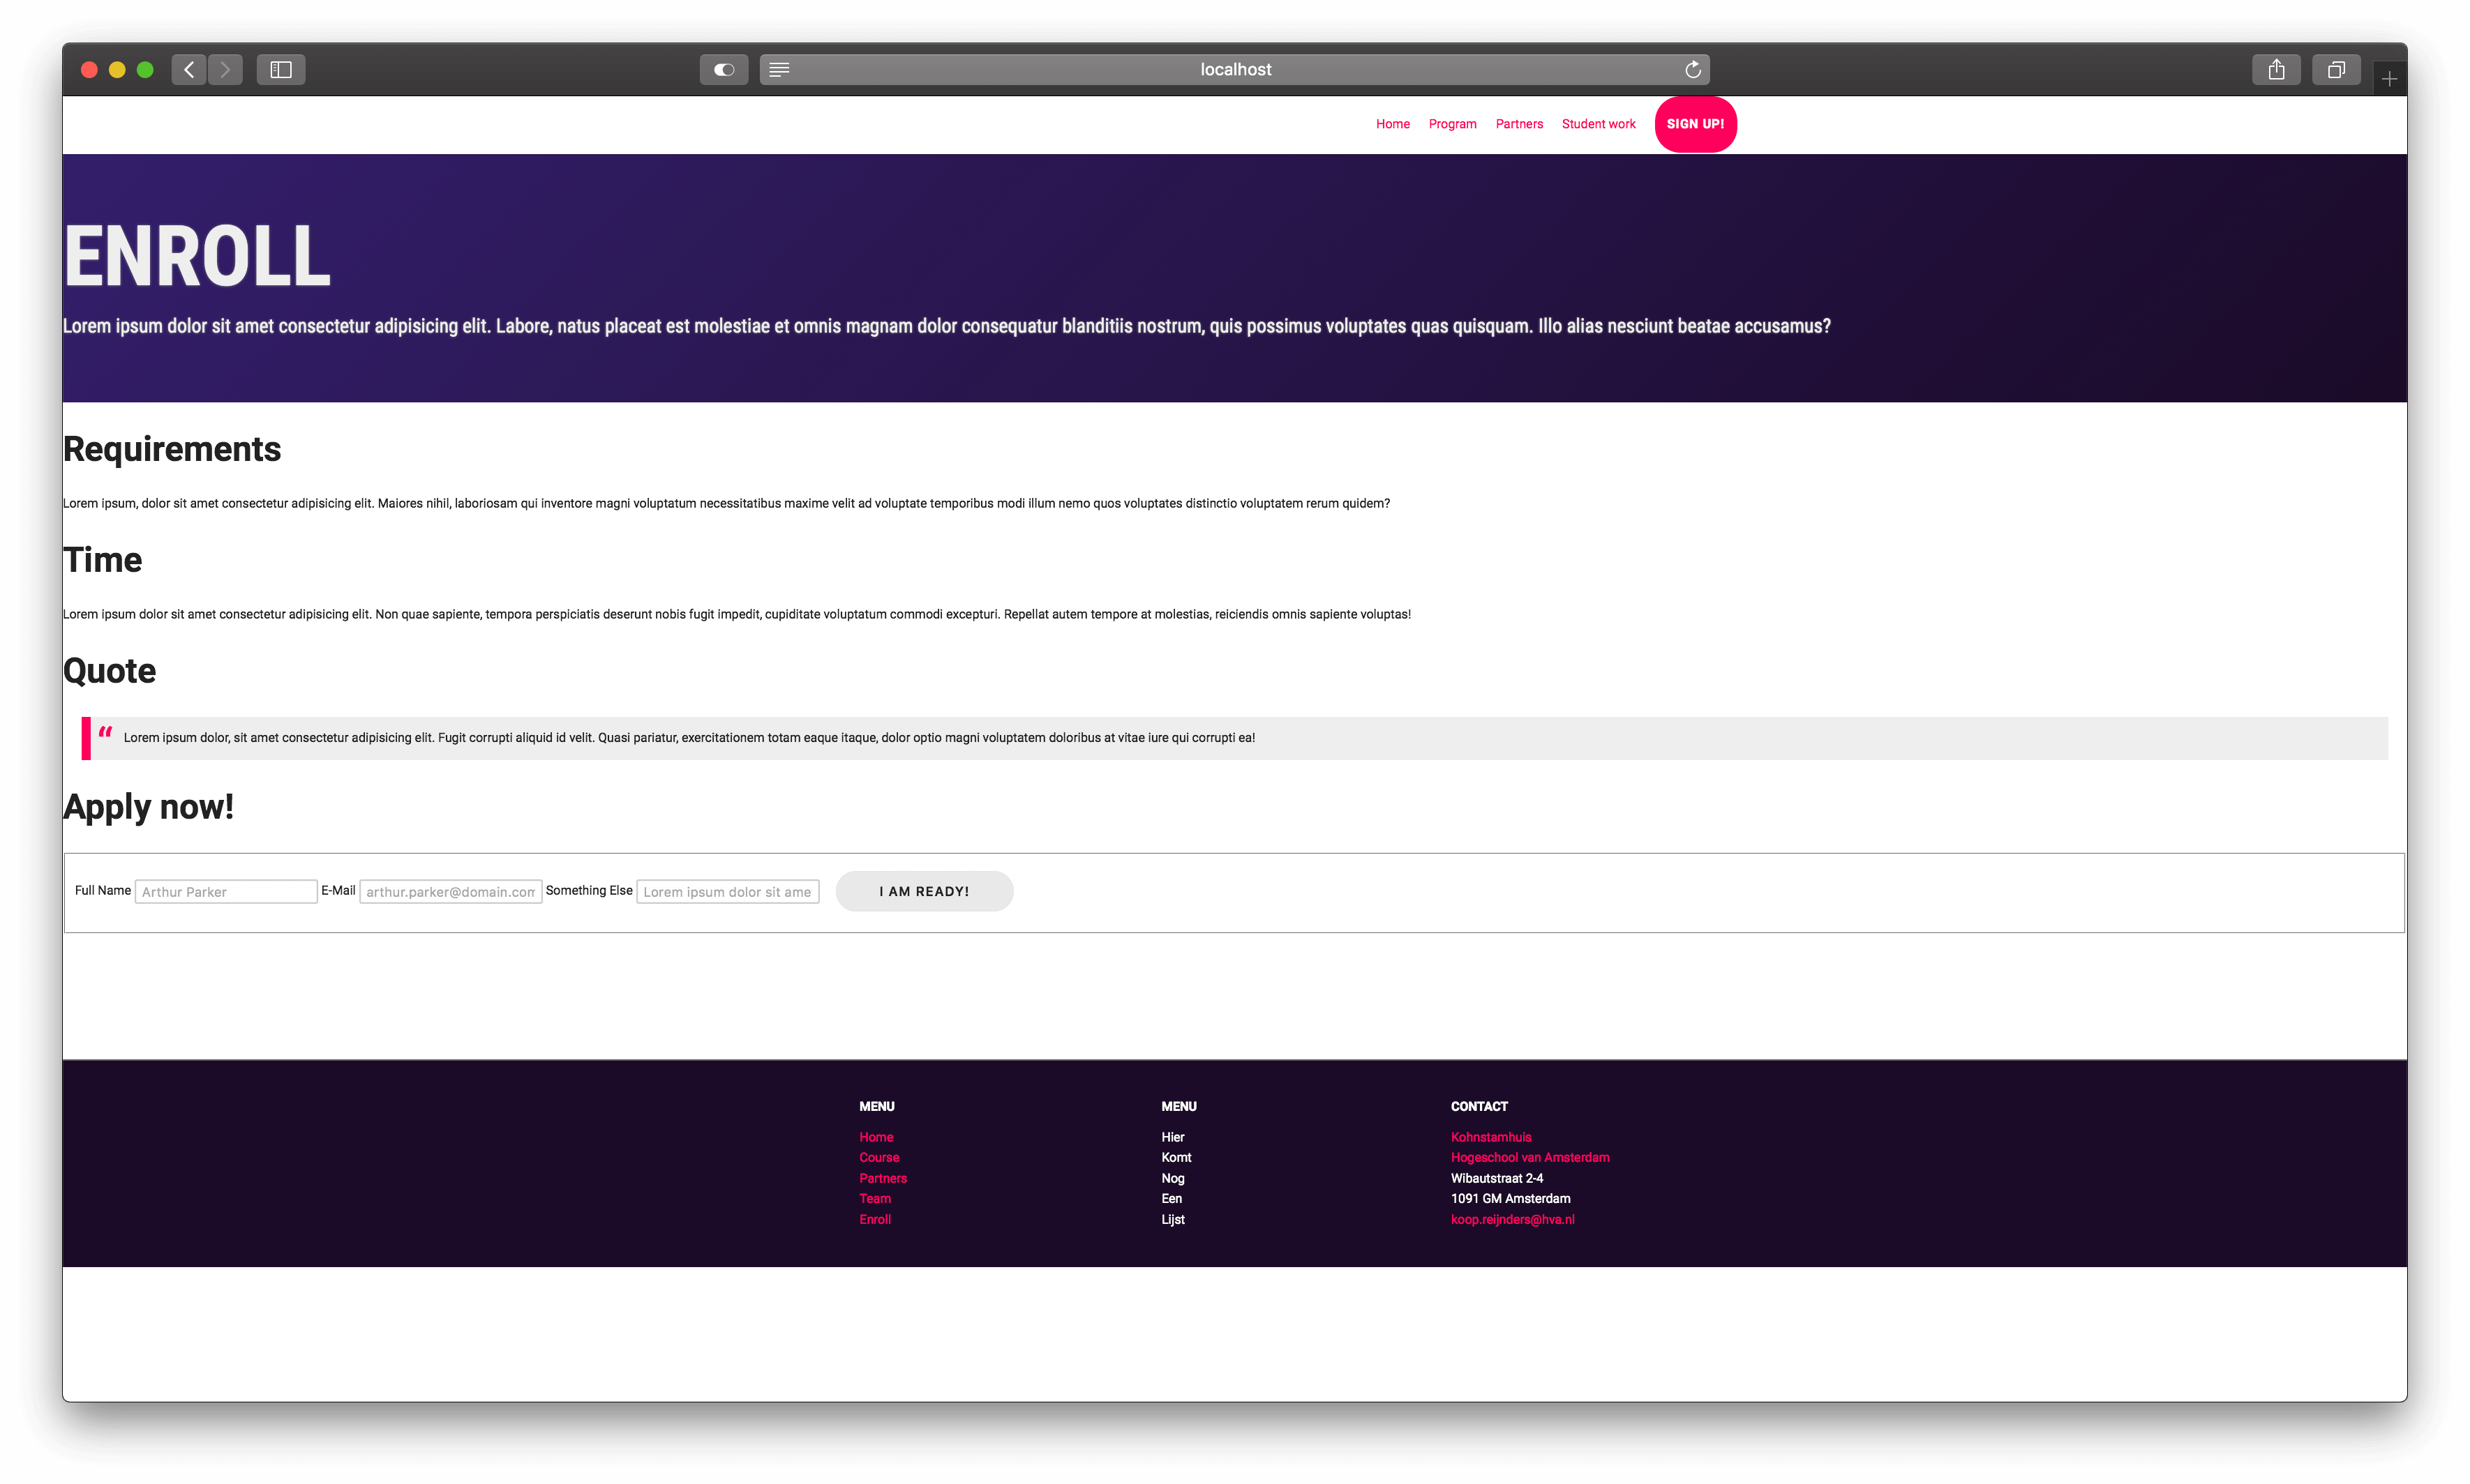The height and width of the screenshot is (1484, 2470).
Task: Focus the E-Mail input field
Action: (450, 891)
